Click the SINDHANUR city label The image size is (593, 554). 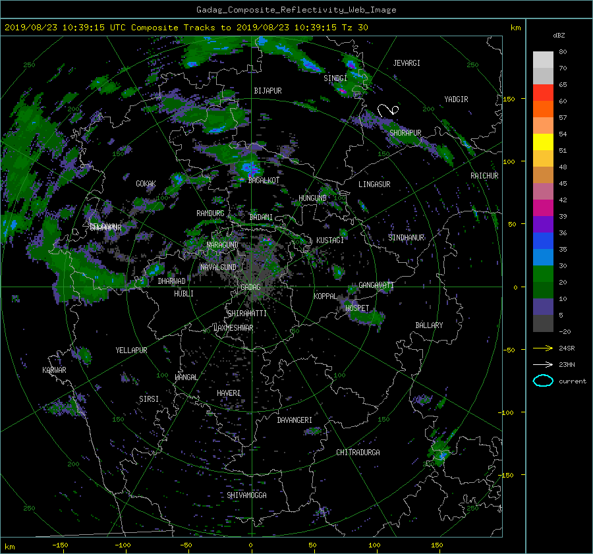tap(406, 238)
